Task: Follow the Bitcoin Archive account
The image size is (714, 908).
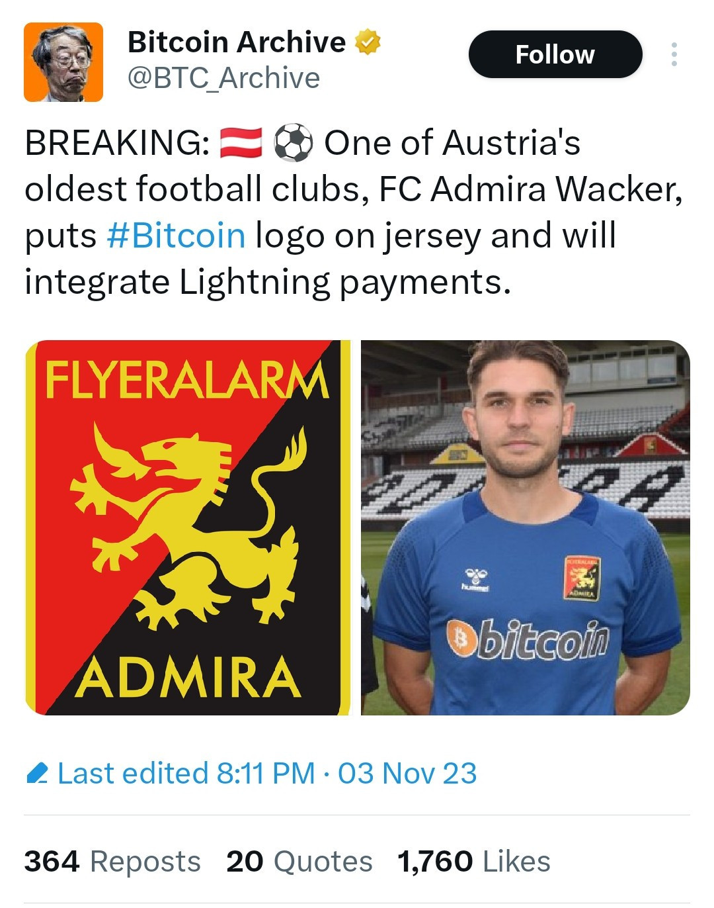Action: [x=555, y=54]
